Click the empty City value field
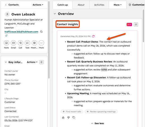Image resolution: width=145 pixels, height=127 pixels. coord(5,93)
